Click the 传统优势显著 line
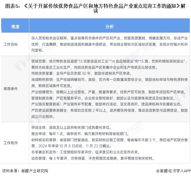 click(x=82, y=73)
